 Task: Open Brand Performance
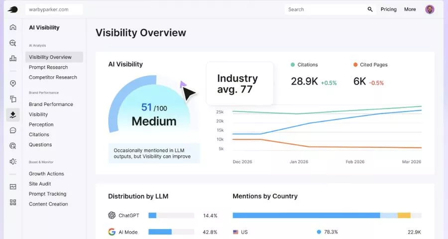(51, 105)
